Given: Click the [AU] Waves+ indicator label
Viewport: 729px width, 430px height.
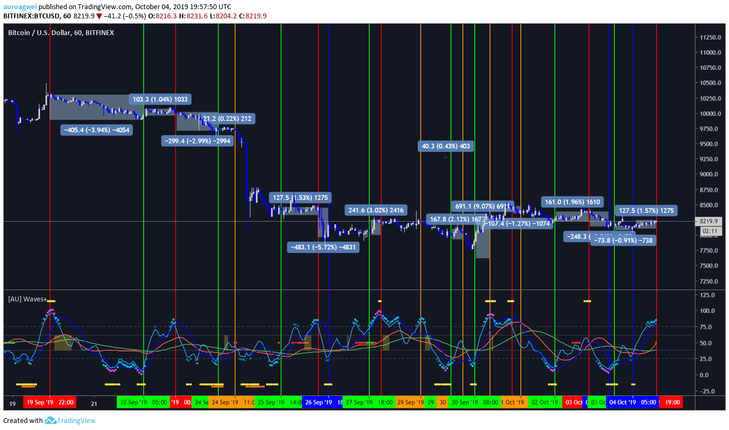Looking at the screenshot, I should 28,299.
